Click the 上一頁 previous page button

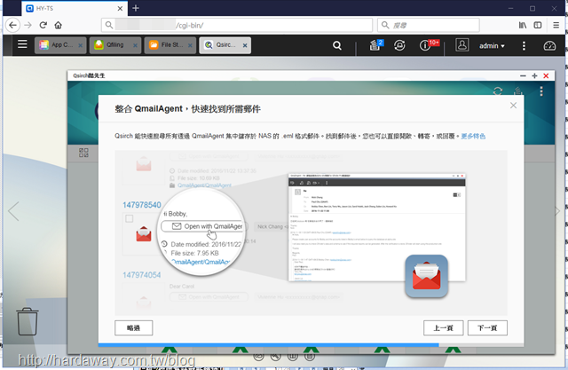(444, 328)
